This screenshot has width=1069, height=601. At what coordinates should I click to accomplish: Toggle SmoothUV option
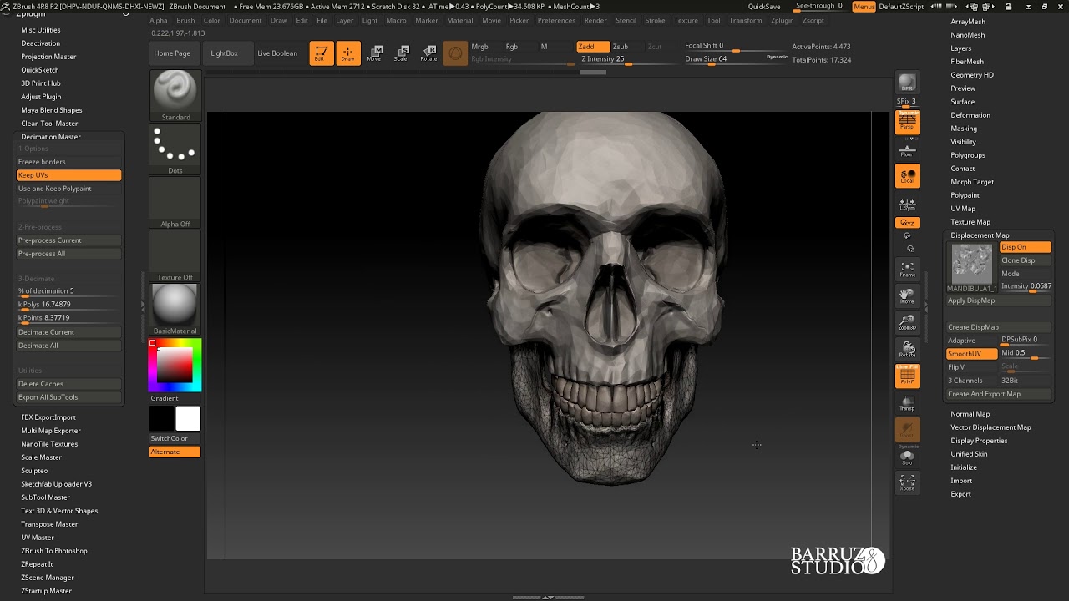(972, 354)
